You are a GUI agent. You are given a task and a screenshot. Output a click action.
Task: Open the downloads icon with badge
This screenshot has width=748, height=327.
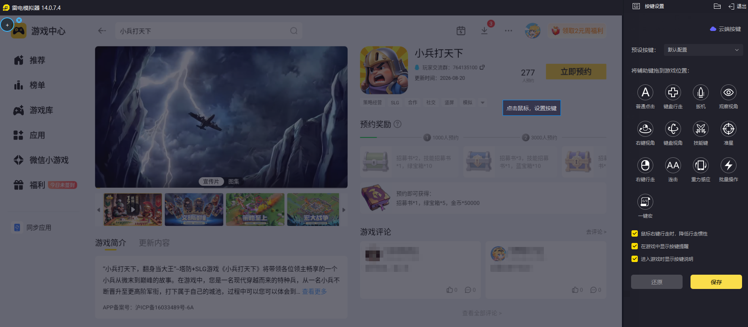pyautogui.click(x=484, y=31)
